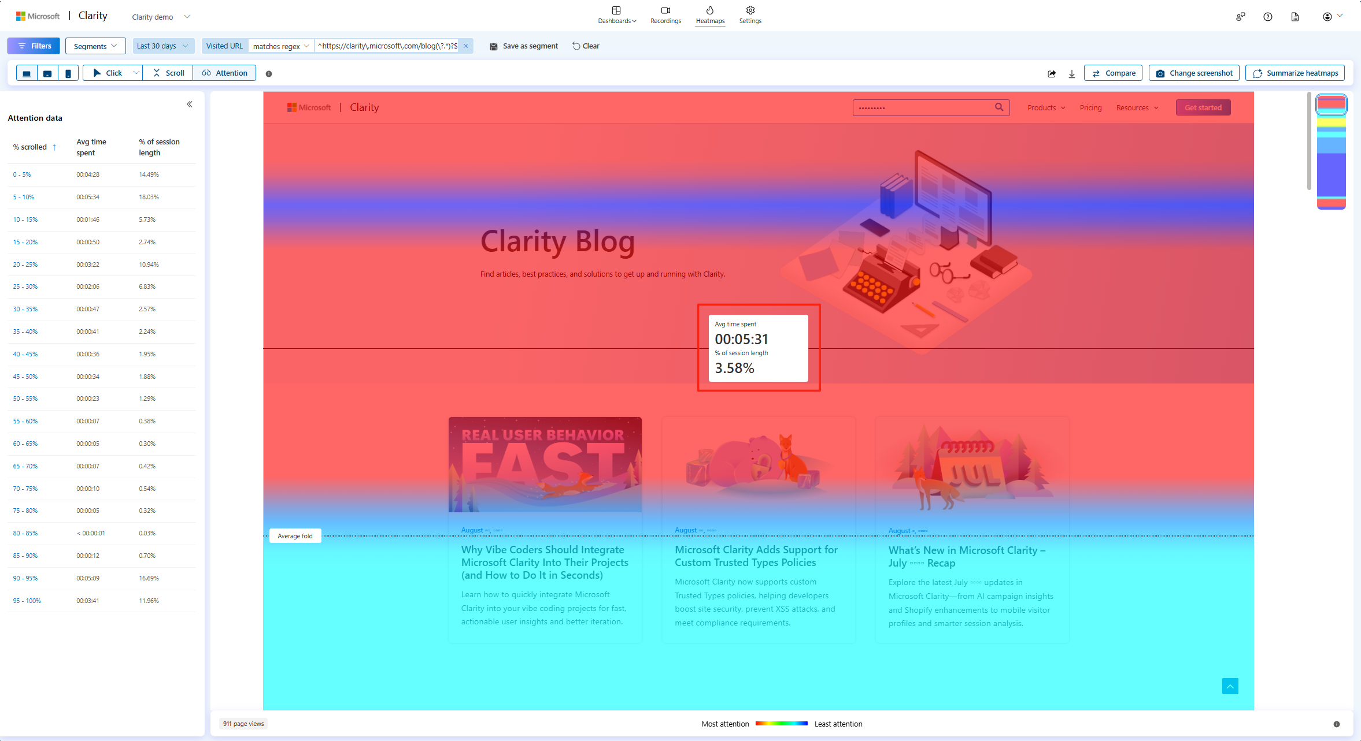Open the help question mark icon
Image resolution: width=1361 pixels, height=741 pixels.
pyautogui.click(x=1268, y=17)
